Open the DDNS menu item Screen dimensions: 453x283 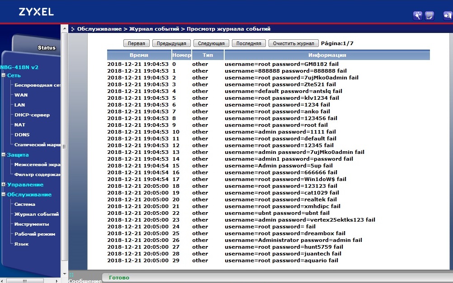[x=22, y=135]
